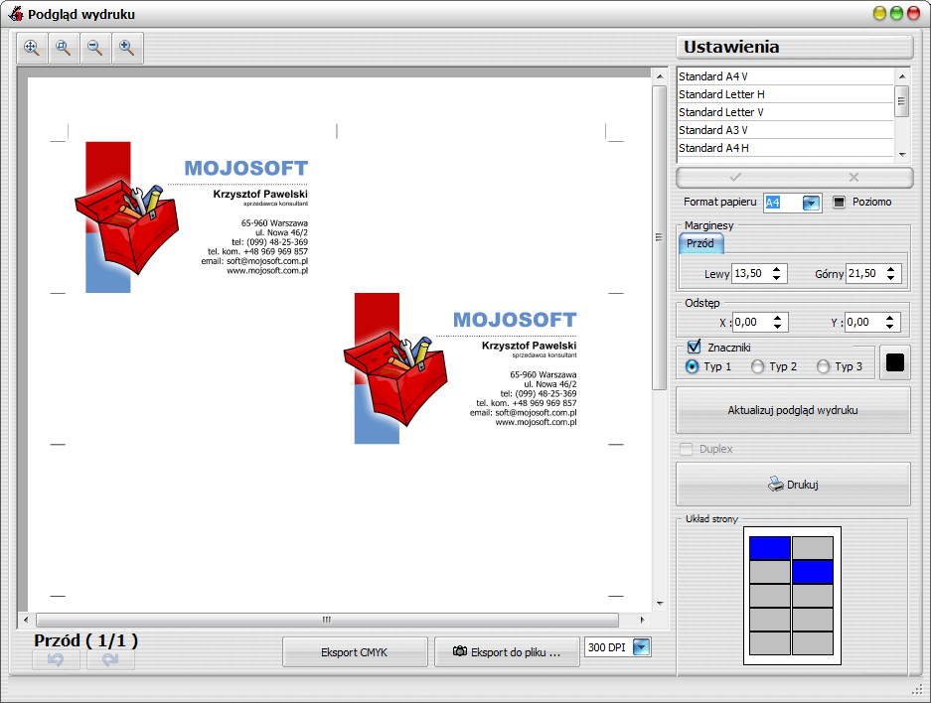Viewport: 931px width, 703px height.
Task: Toggle the Poziomo orientation checkbox
Action: pos(839,203)
